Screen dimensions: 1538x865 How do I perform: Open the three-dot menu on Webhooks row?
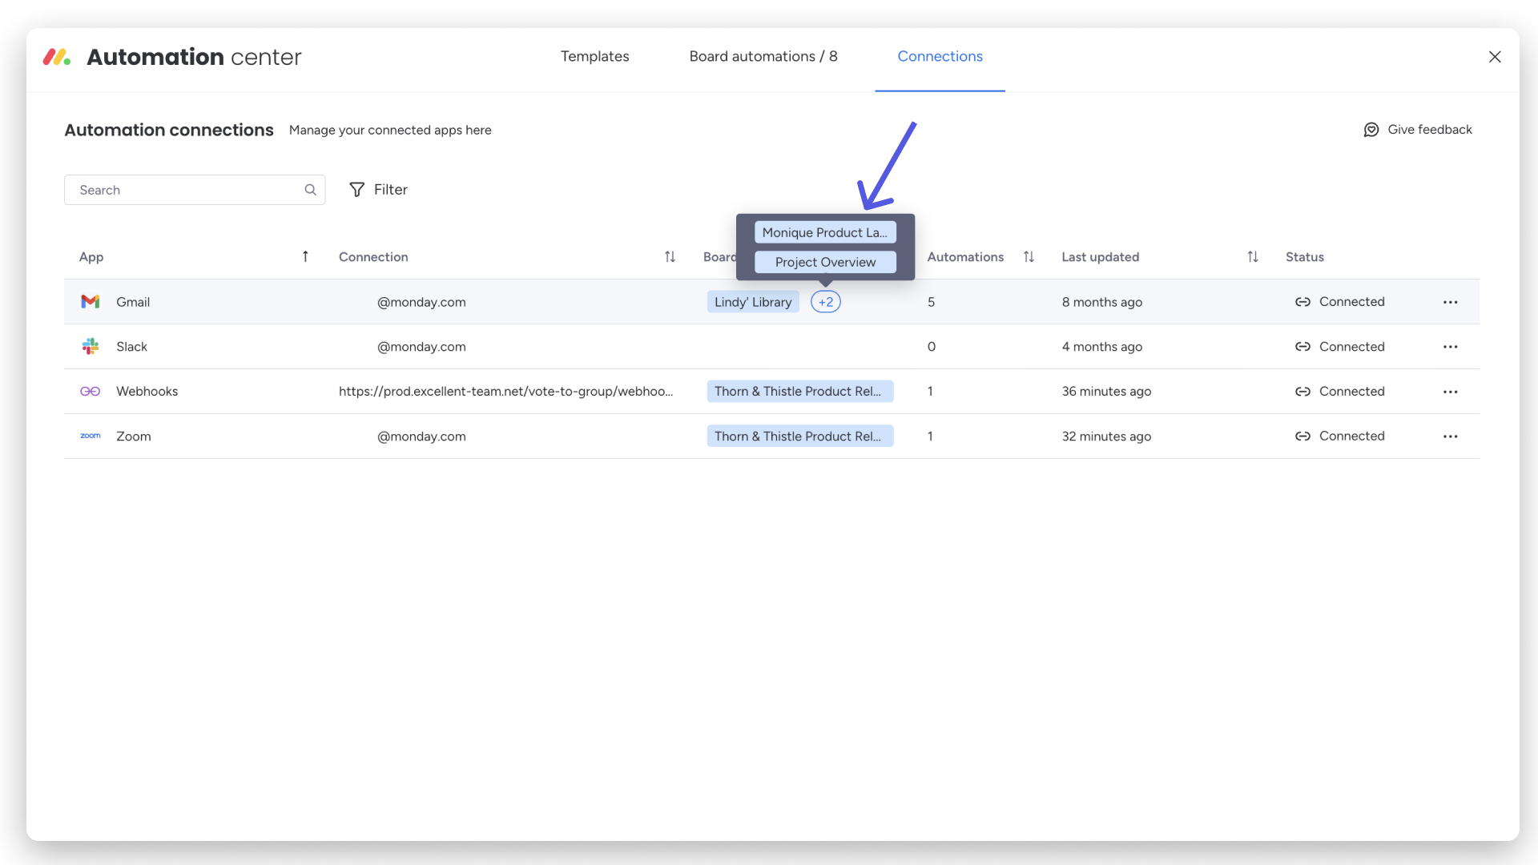click(x=1450, y=392)
